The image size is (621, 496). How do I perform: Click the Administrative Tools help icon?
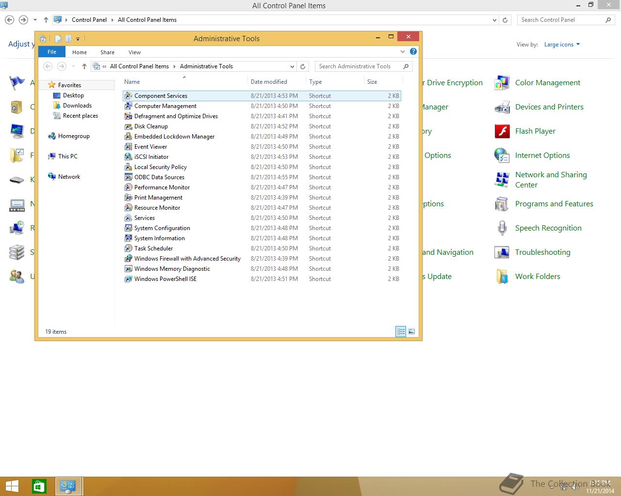click(x=413, y=51)
